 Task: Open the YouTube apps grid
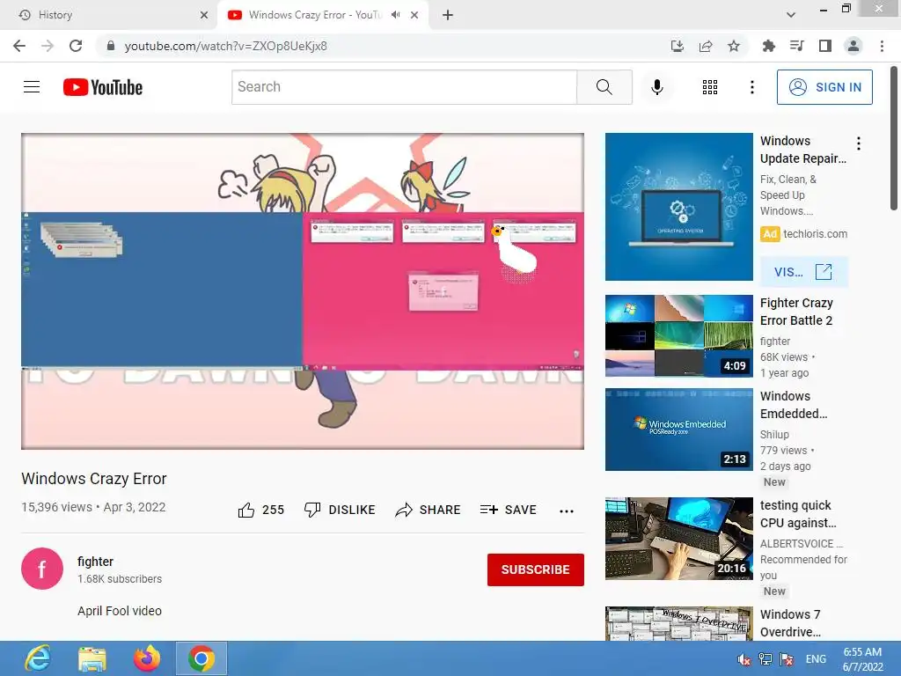pos(710,87)
